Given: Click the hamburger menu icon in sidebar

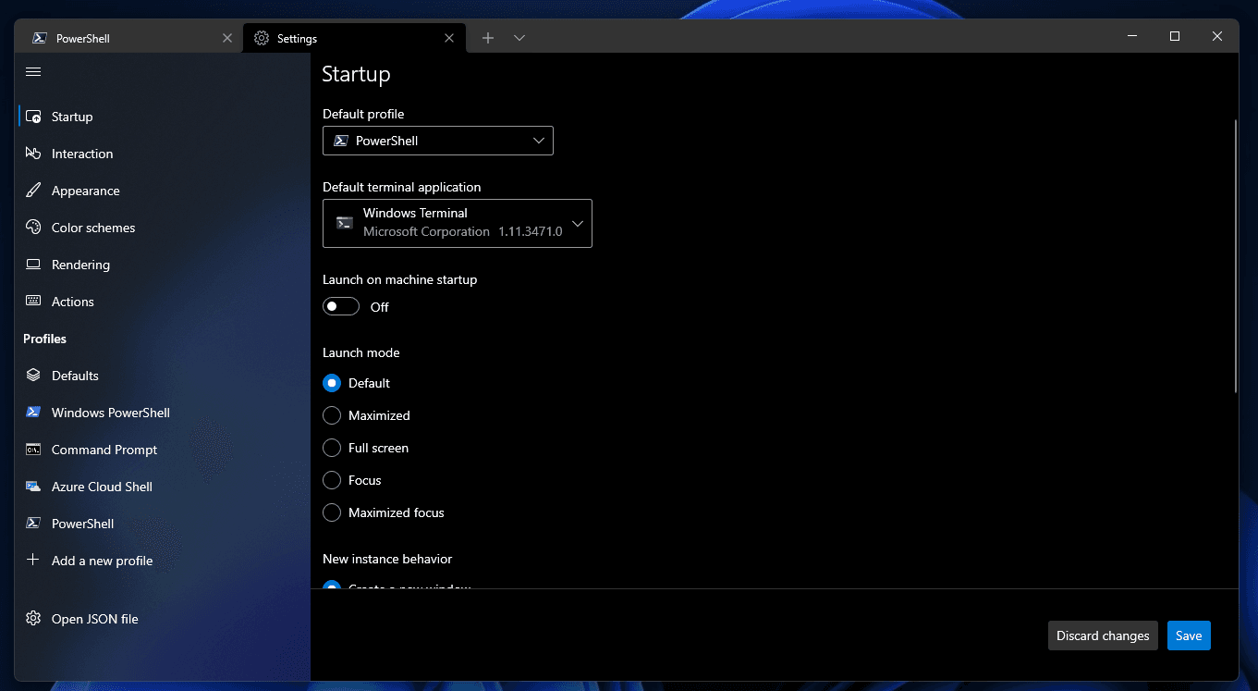Looking at the screenshot, I should coord(33,71).
